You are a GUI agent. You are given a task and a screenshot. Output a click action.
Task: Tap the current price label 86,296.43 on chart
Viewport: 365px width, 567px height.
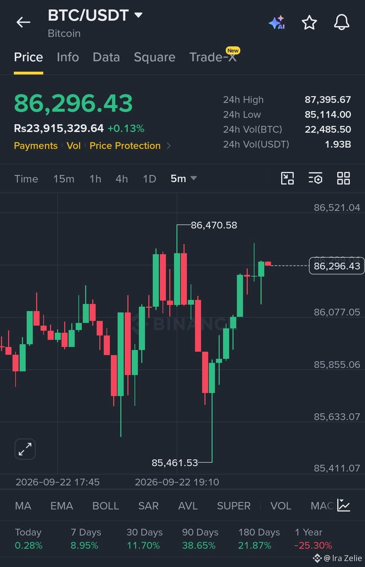337,266
